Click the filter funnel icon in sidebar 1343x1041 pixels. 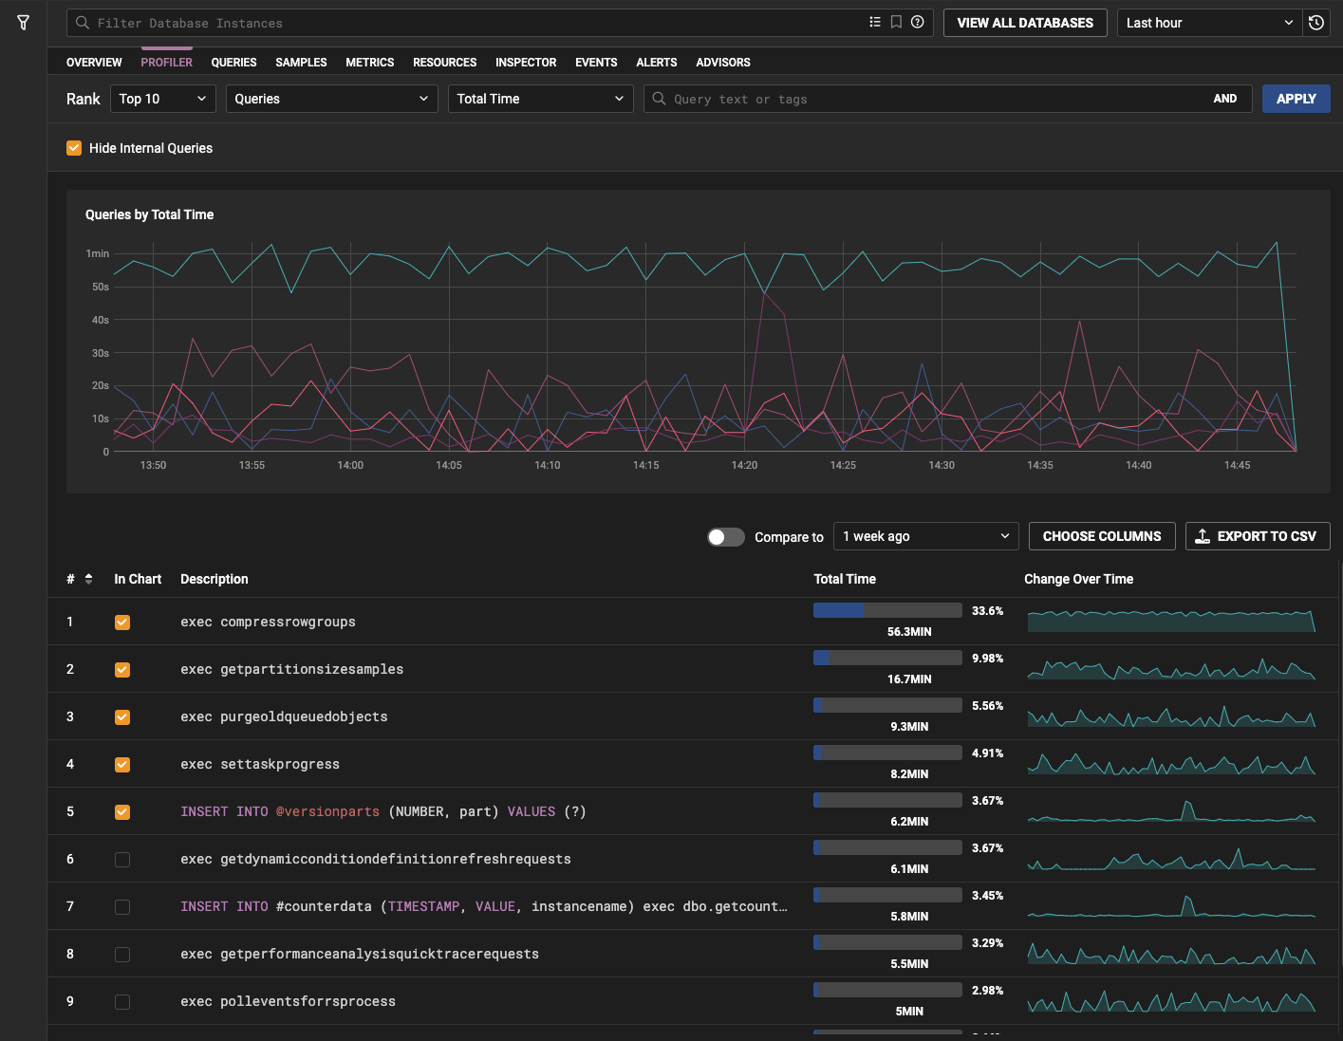pyautogui.click(x=24, y=23)
